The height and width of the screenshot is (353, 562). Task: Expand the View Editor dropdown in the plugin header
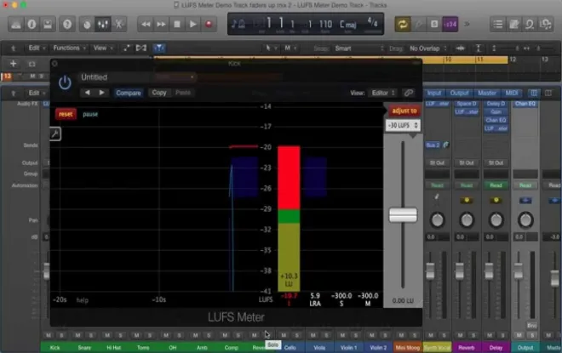click(383, 93)
